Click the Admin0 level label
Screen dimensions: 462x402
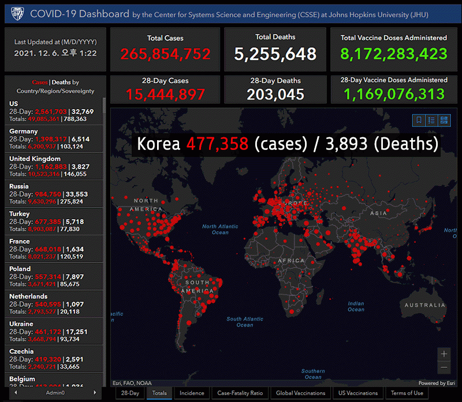click(x=55, y=393)
